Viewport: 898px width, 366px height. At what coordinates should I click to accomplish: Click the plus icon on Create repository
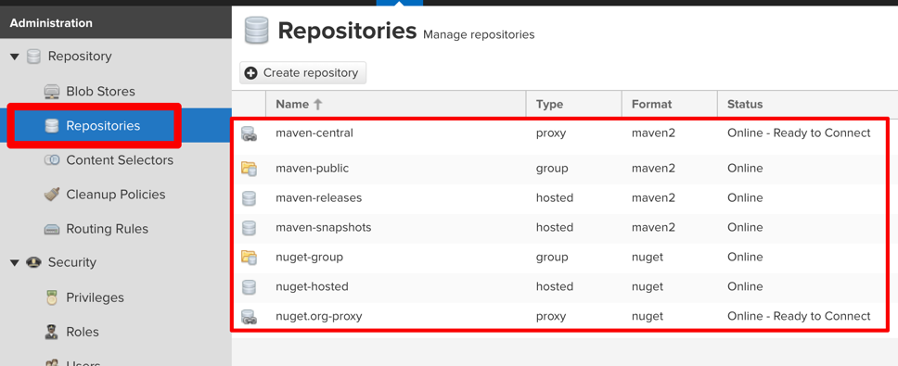click(250, 73)
